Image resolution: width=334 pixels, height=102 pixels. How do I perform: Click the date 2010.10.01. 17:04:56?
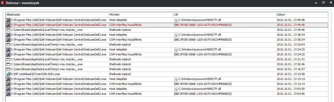coord(291,94)
